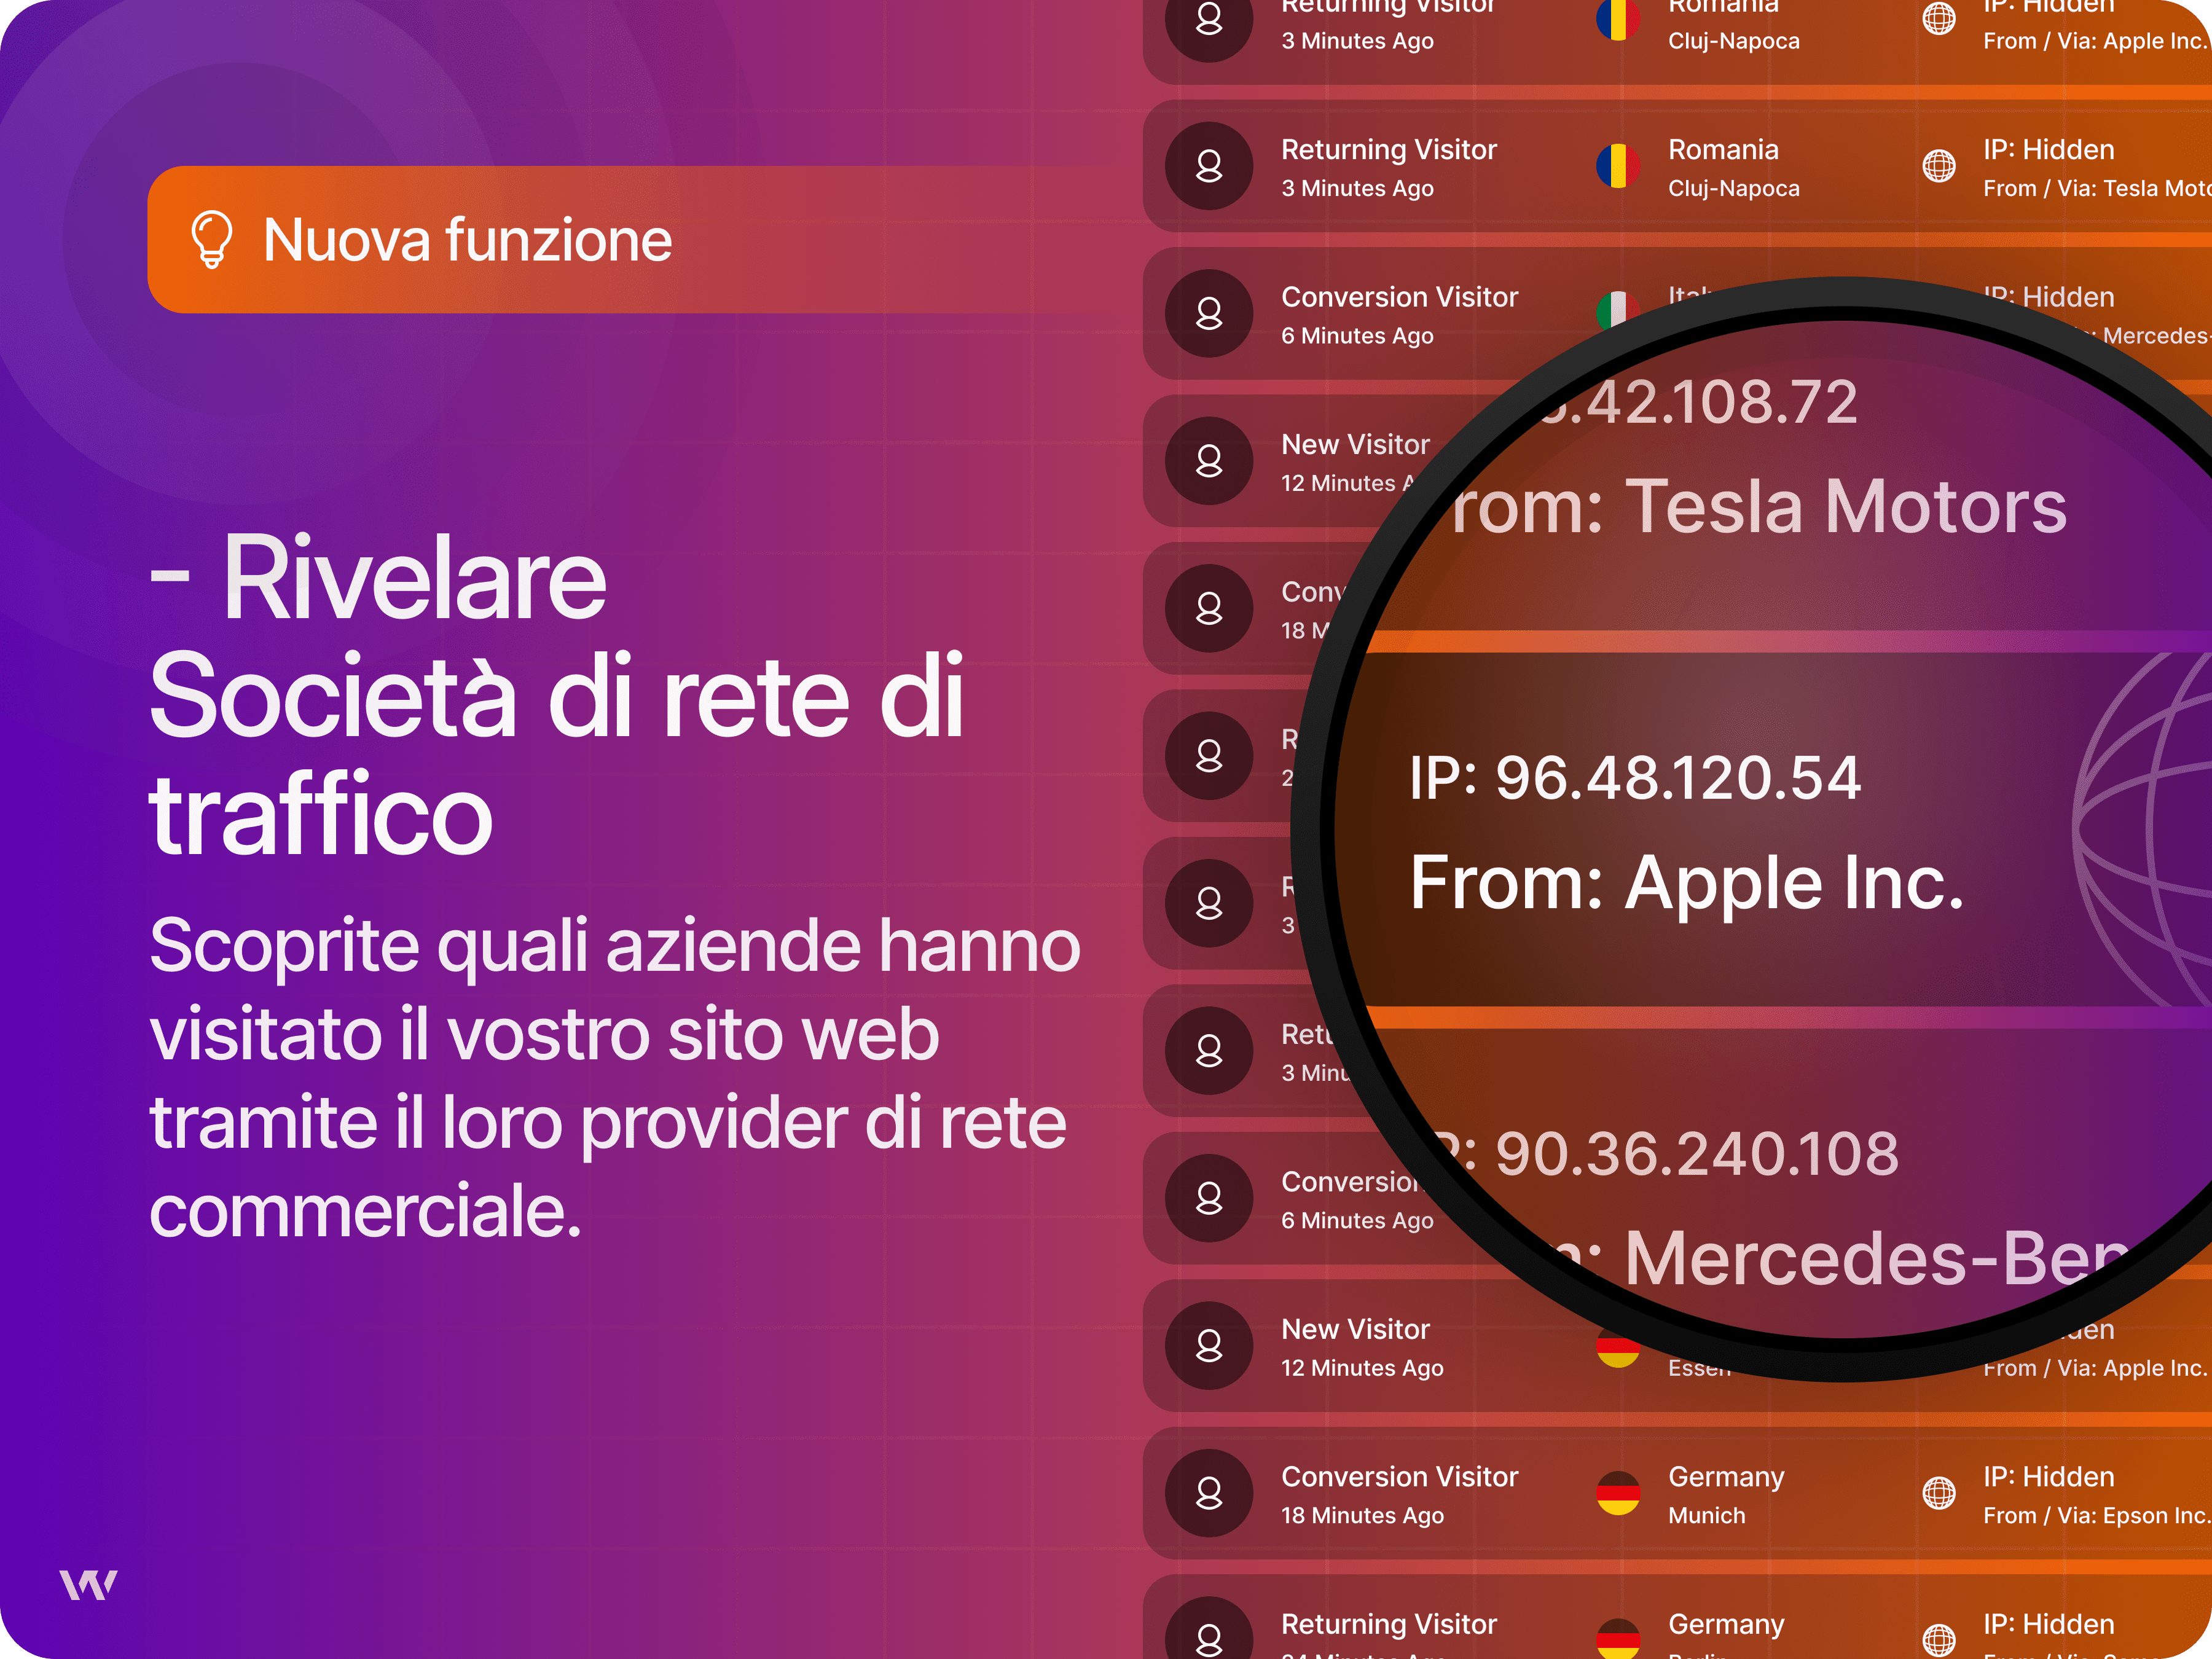2212x1659 pixels.
Task: Click the globe icon in the bottom Returning Visitor row
Action: 1939,1640
